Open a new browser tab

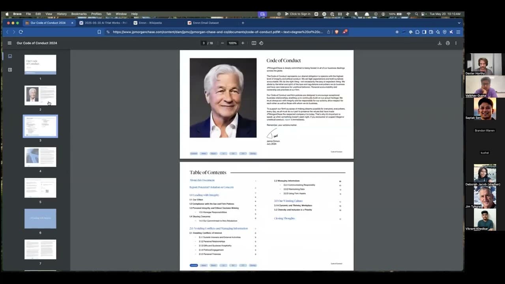tap(243, 23)
